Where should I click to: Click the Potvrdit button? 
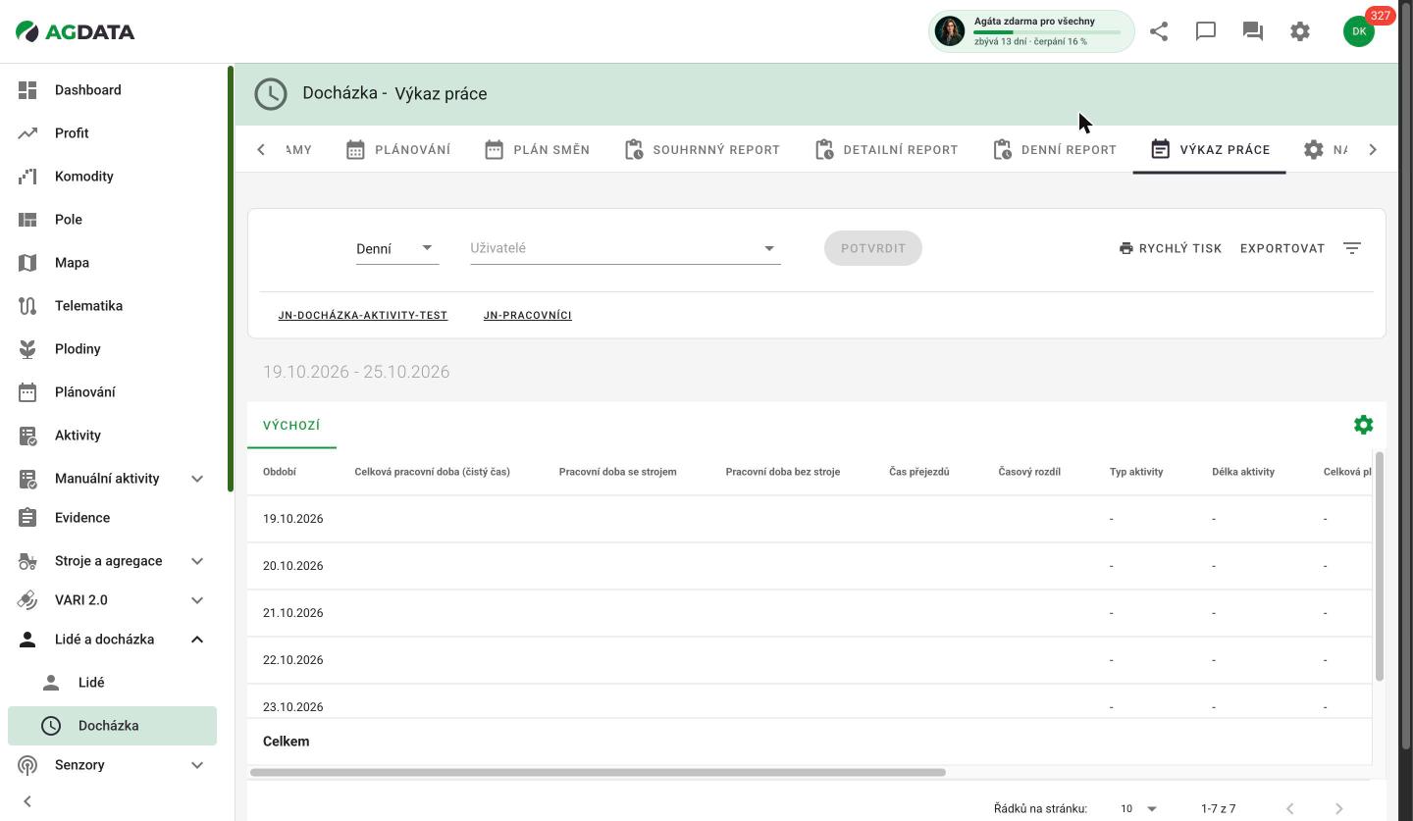tap(873, 248)
